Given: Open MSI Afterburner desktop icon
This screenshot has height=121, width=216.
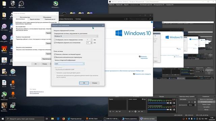Looking at the screenshot, I should [x=4, y=95].
